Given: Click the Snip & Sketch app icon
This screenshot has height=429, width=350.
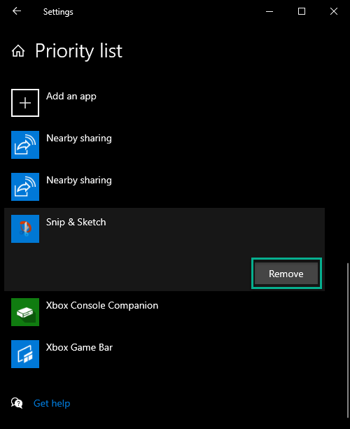Looking at the screenshot, I should click(x=25, y=229).
